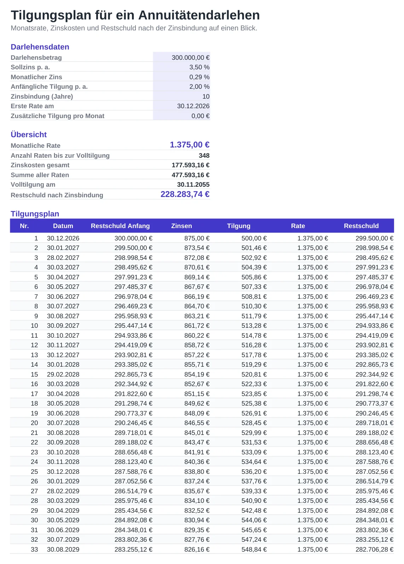Click the Volltilgung am date 30.11.2055
The width and height of the screenshot is (404, 564).
coord(193,185)
